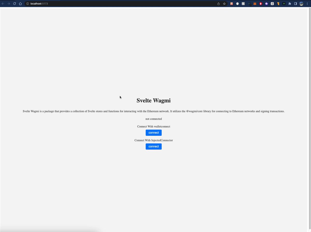This screenshot has width=311, height=232.
Task: Open the browser home page icon
Action: tap(20, 4)
